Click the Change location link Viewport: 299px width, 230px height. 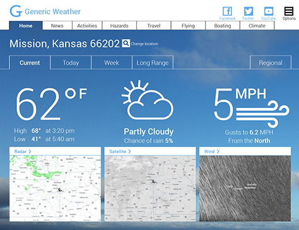(x=144, y=44)
